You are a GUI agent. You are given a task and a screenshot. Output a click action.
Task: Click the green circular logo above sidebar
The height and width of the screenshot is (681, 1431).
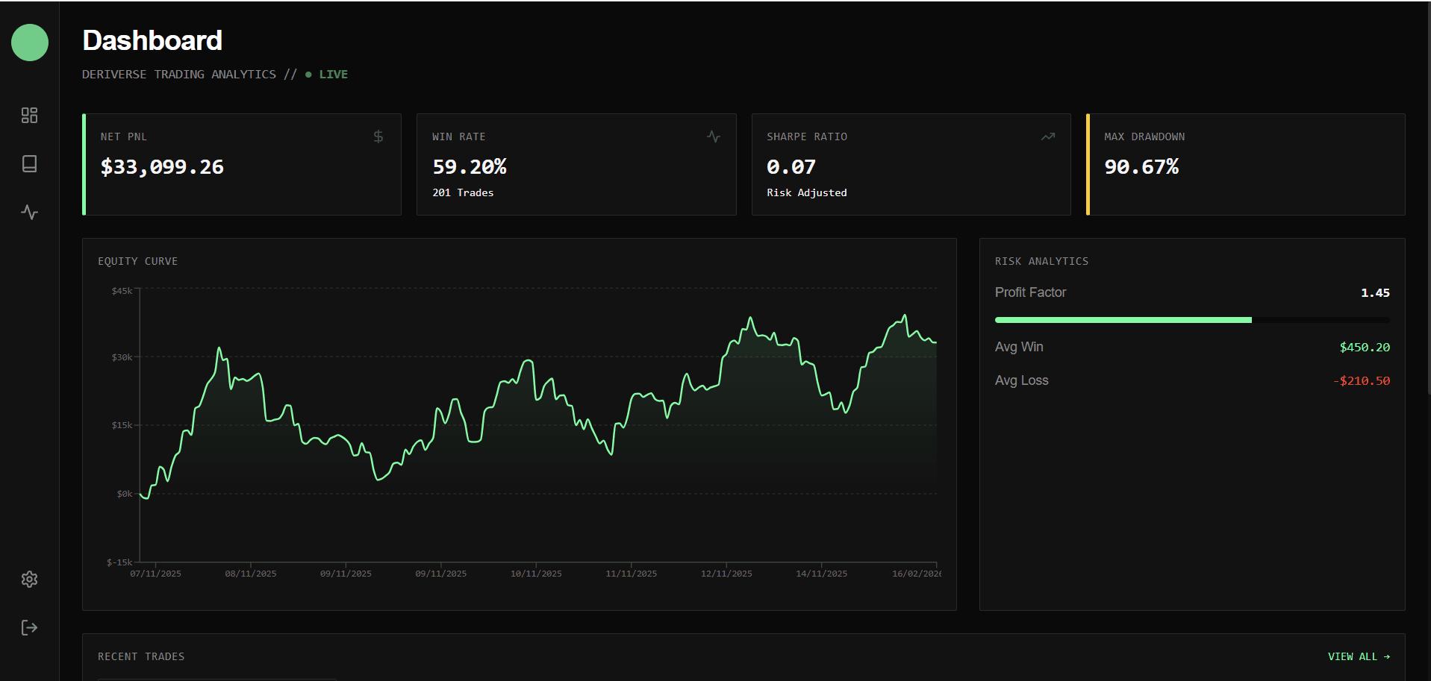coord(29,43)
